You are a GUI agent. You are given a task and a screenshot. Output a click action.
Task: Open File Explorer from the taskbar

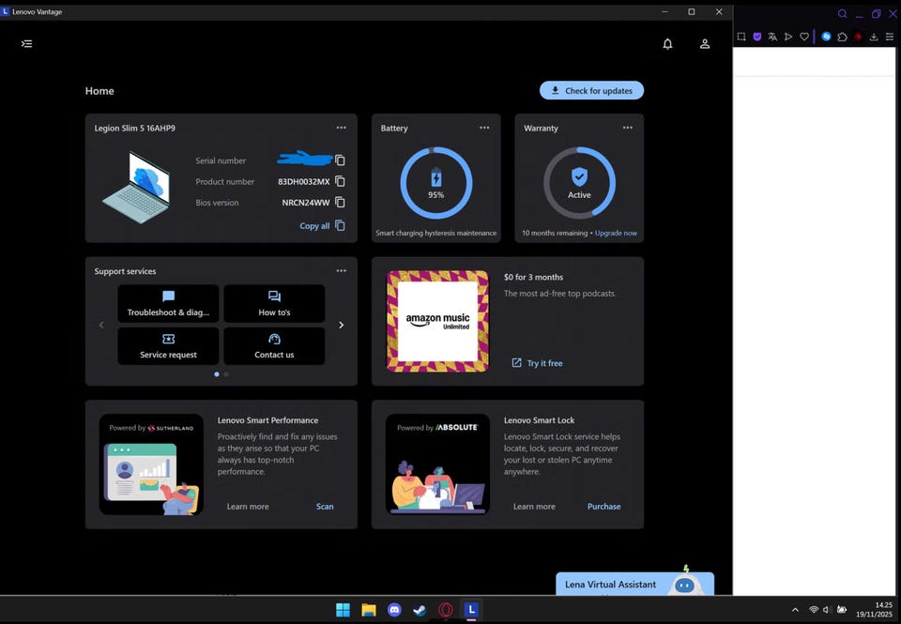pos(368,610)
